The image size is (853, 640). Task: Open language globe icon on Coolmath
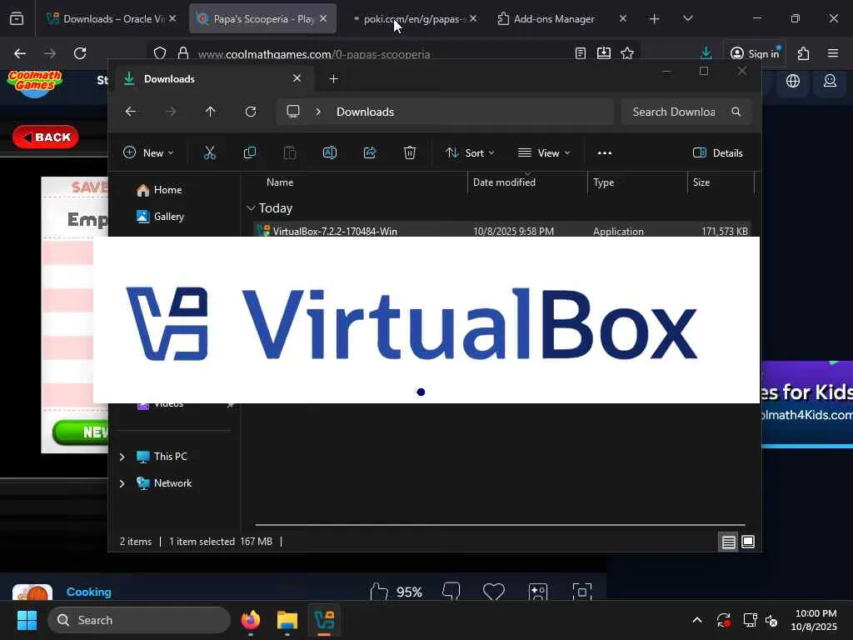793,81
